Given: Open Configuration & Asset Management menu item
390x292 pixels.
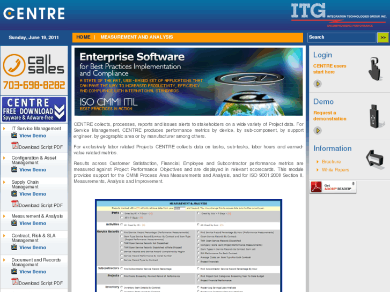Looking at the screenshot, I should [34, 160].
